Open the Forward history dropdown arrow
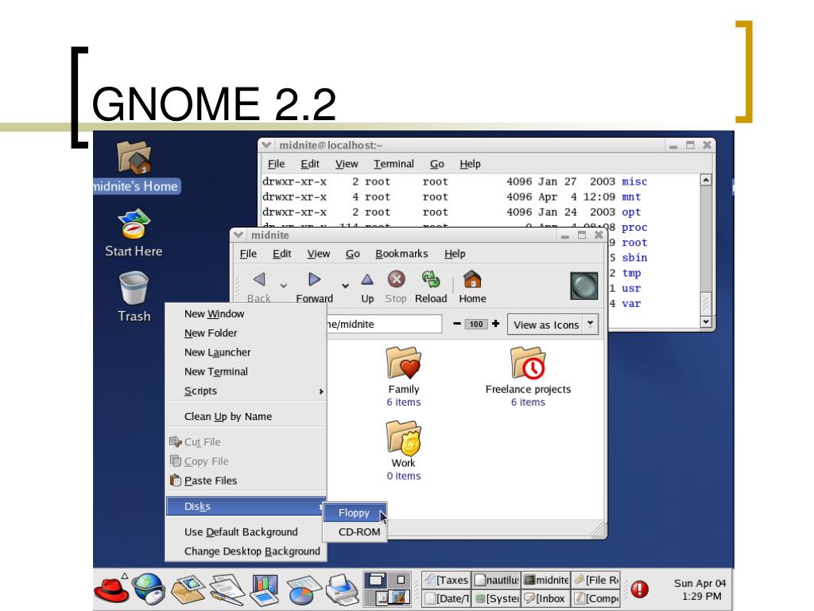814x611 pixels. 345,286
